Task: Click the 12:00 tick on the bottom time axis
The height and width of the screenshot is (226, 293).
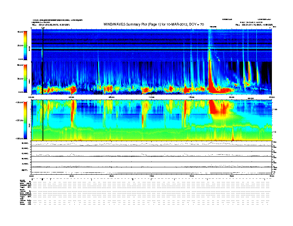Action: pos(152,176)
